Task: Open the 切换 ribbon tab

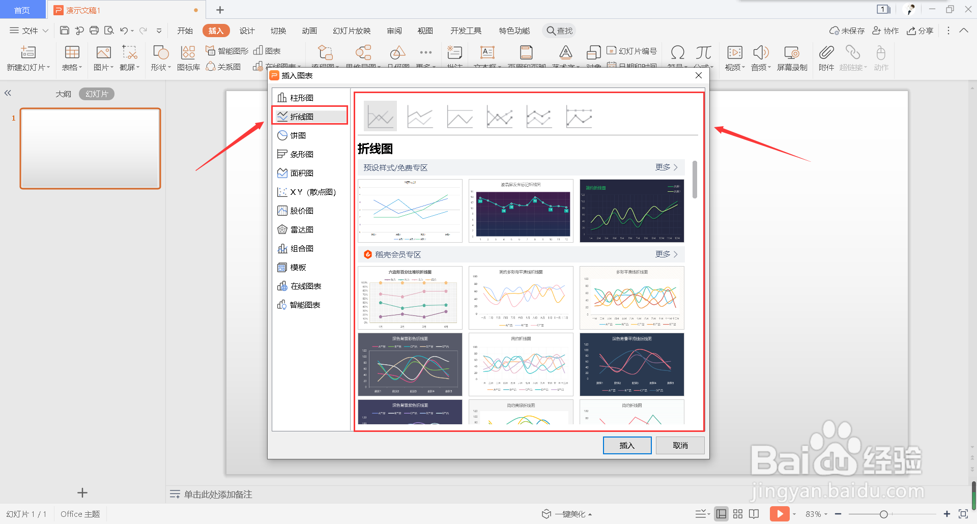Action: [x=278, y=31]
